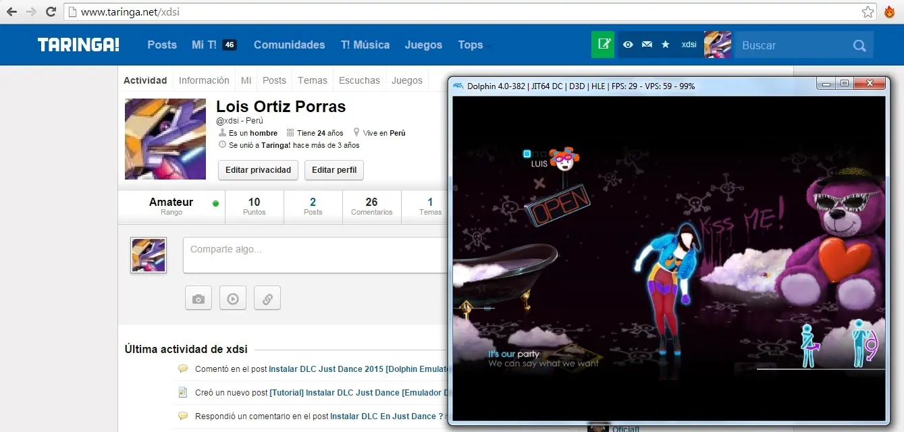904x432 pixels.
Task: Switch to the Información profile tab
Action: click(x=204, y=80)
